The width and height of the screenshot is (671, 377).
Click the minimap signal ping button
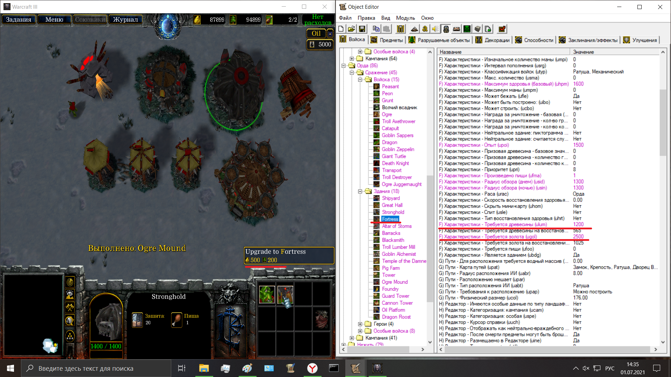click(x=70, y=282)
